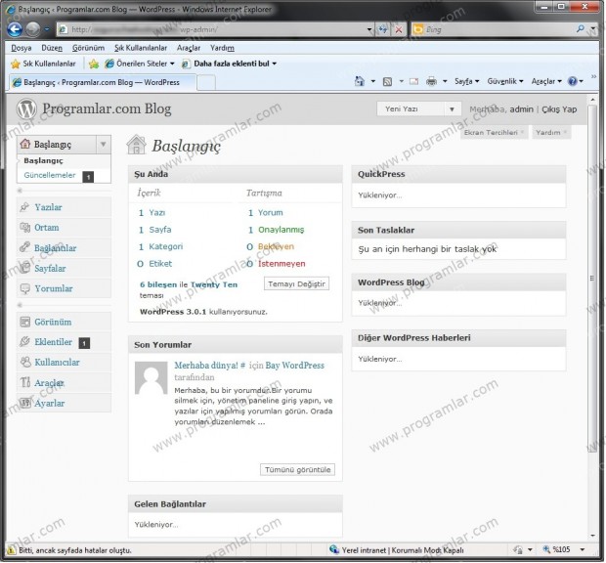Click the Eklentiler plugin icon

click(x=24, y=341)
